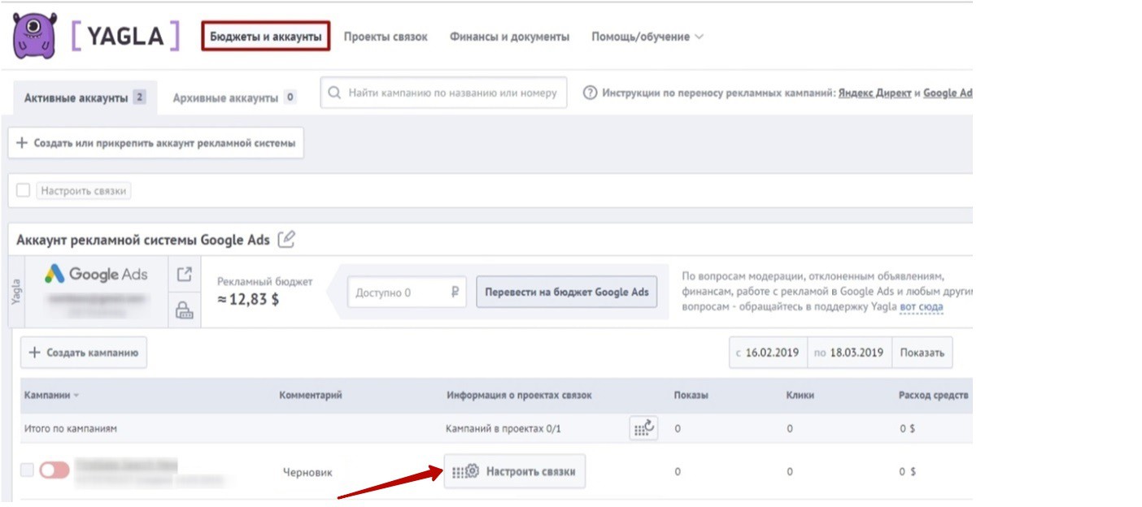Click the ≈12,83 $ budget value

[249, 301]
